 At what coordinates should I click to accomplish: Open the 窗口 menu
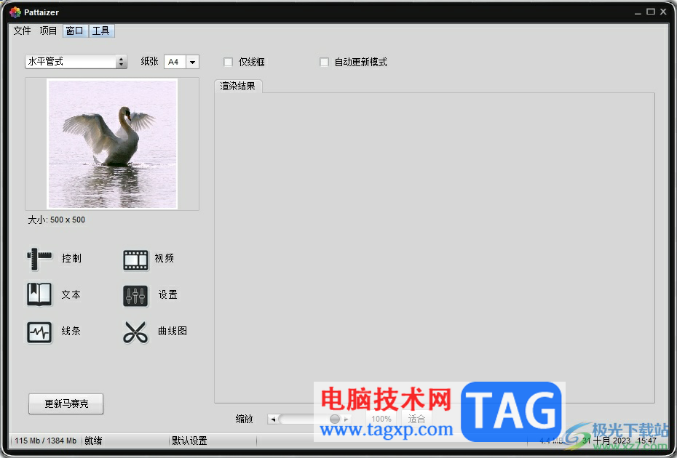(x=75, y=31)
